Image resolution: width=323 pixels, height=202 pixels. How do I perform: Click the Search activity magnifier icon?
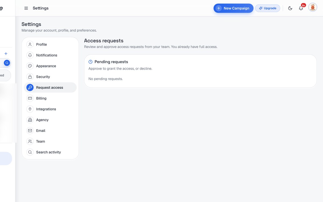tap(30, 152)
